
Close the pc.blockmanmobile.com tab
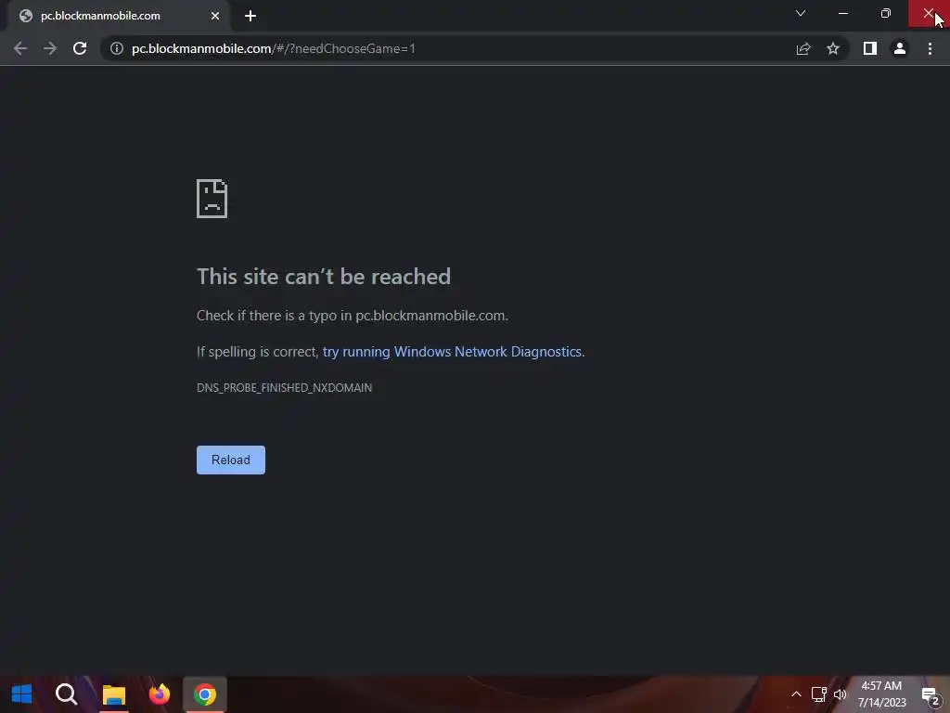click(x=215, y=16)
